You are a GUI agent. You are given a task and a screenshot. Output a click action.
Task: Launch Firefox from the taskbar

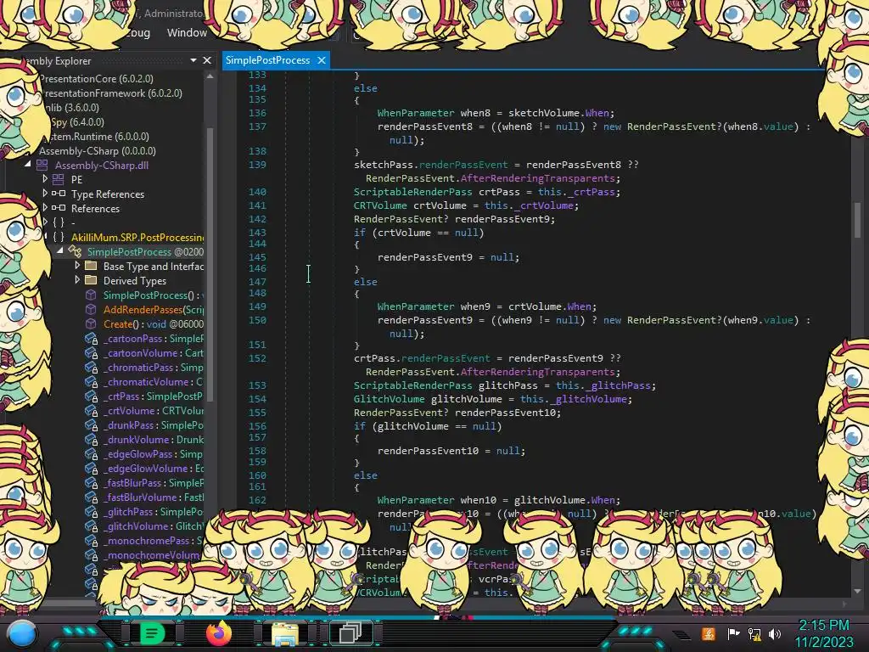click(218, 633)
